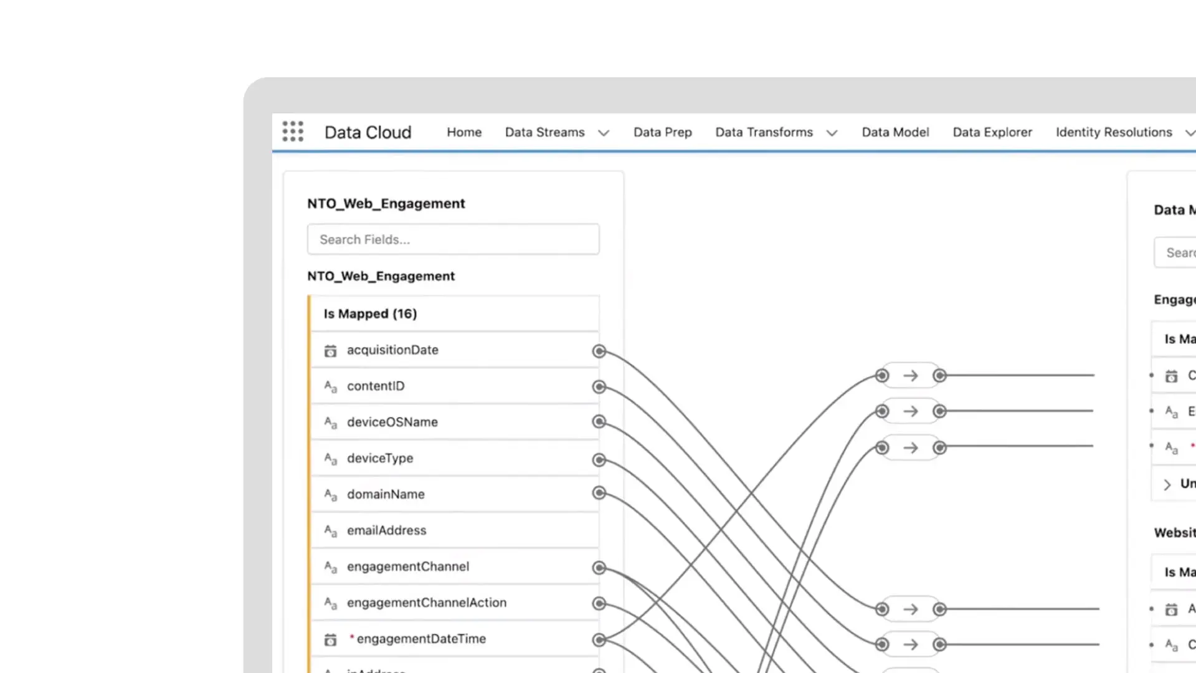
Task: Click the text type icon beside emailAddress
Action: point(330,532)
